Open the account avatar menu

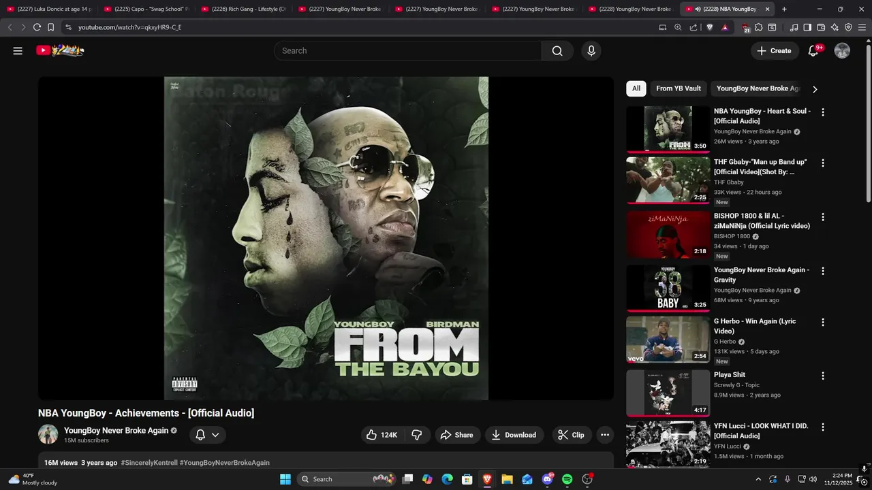click(842, 51)
